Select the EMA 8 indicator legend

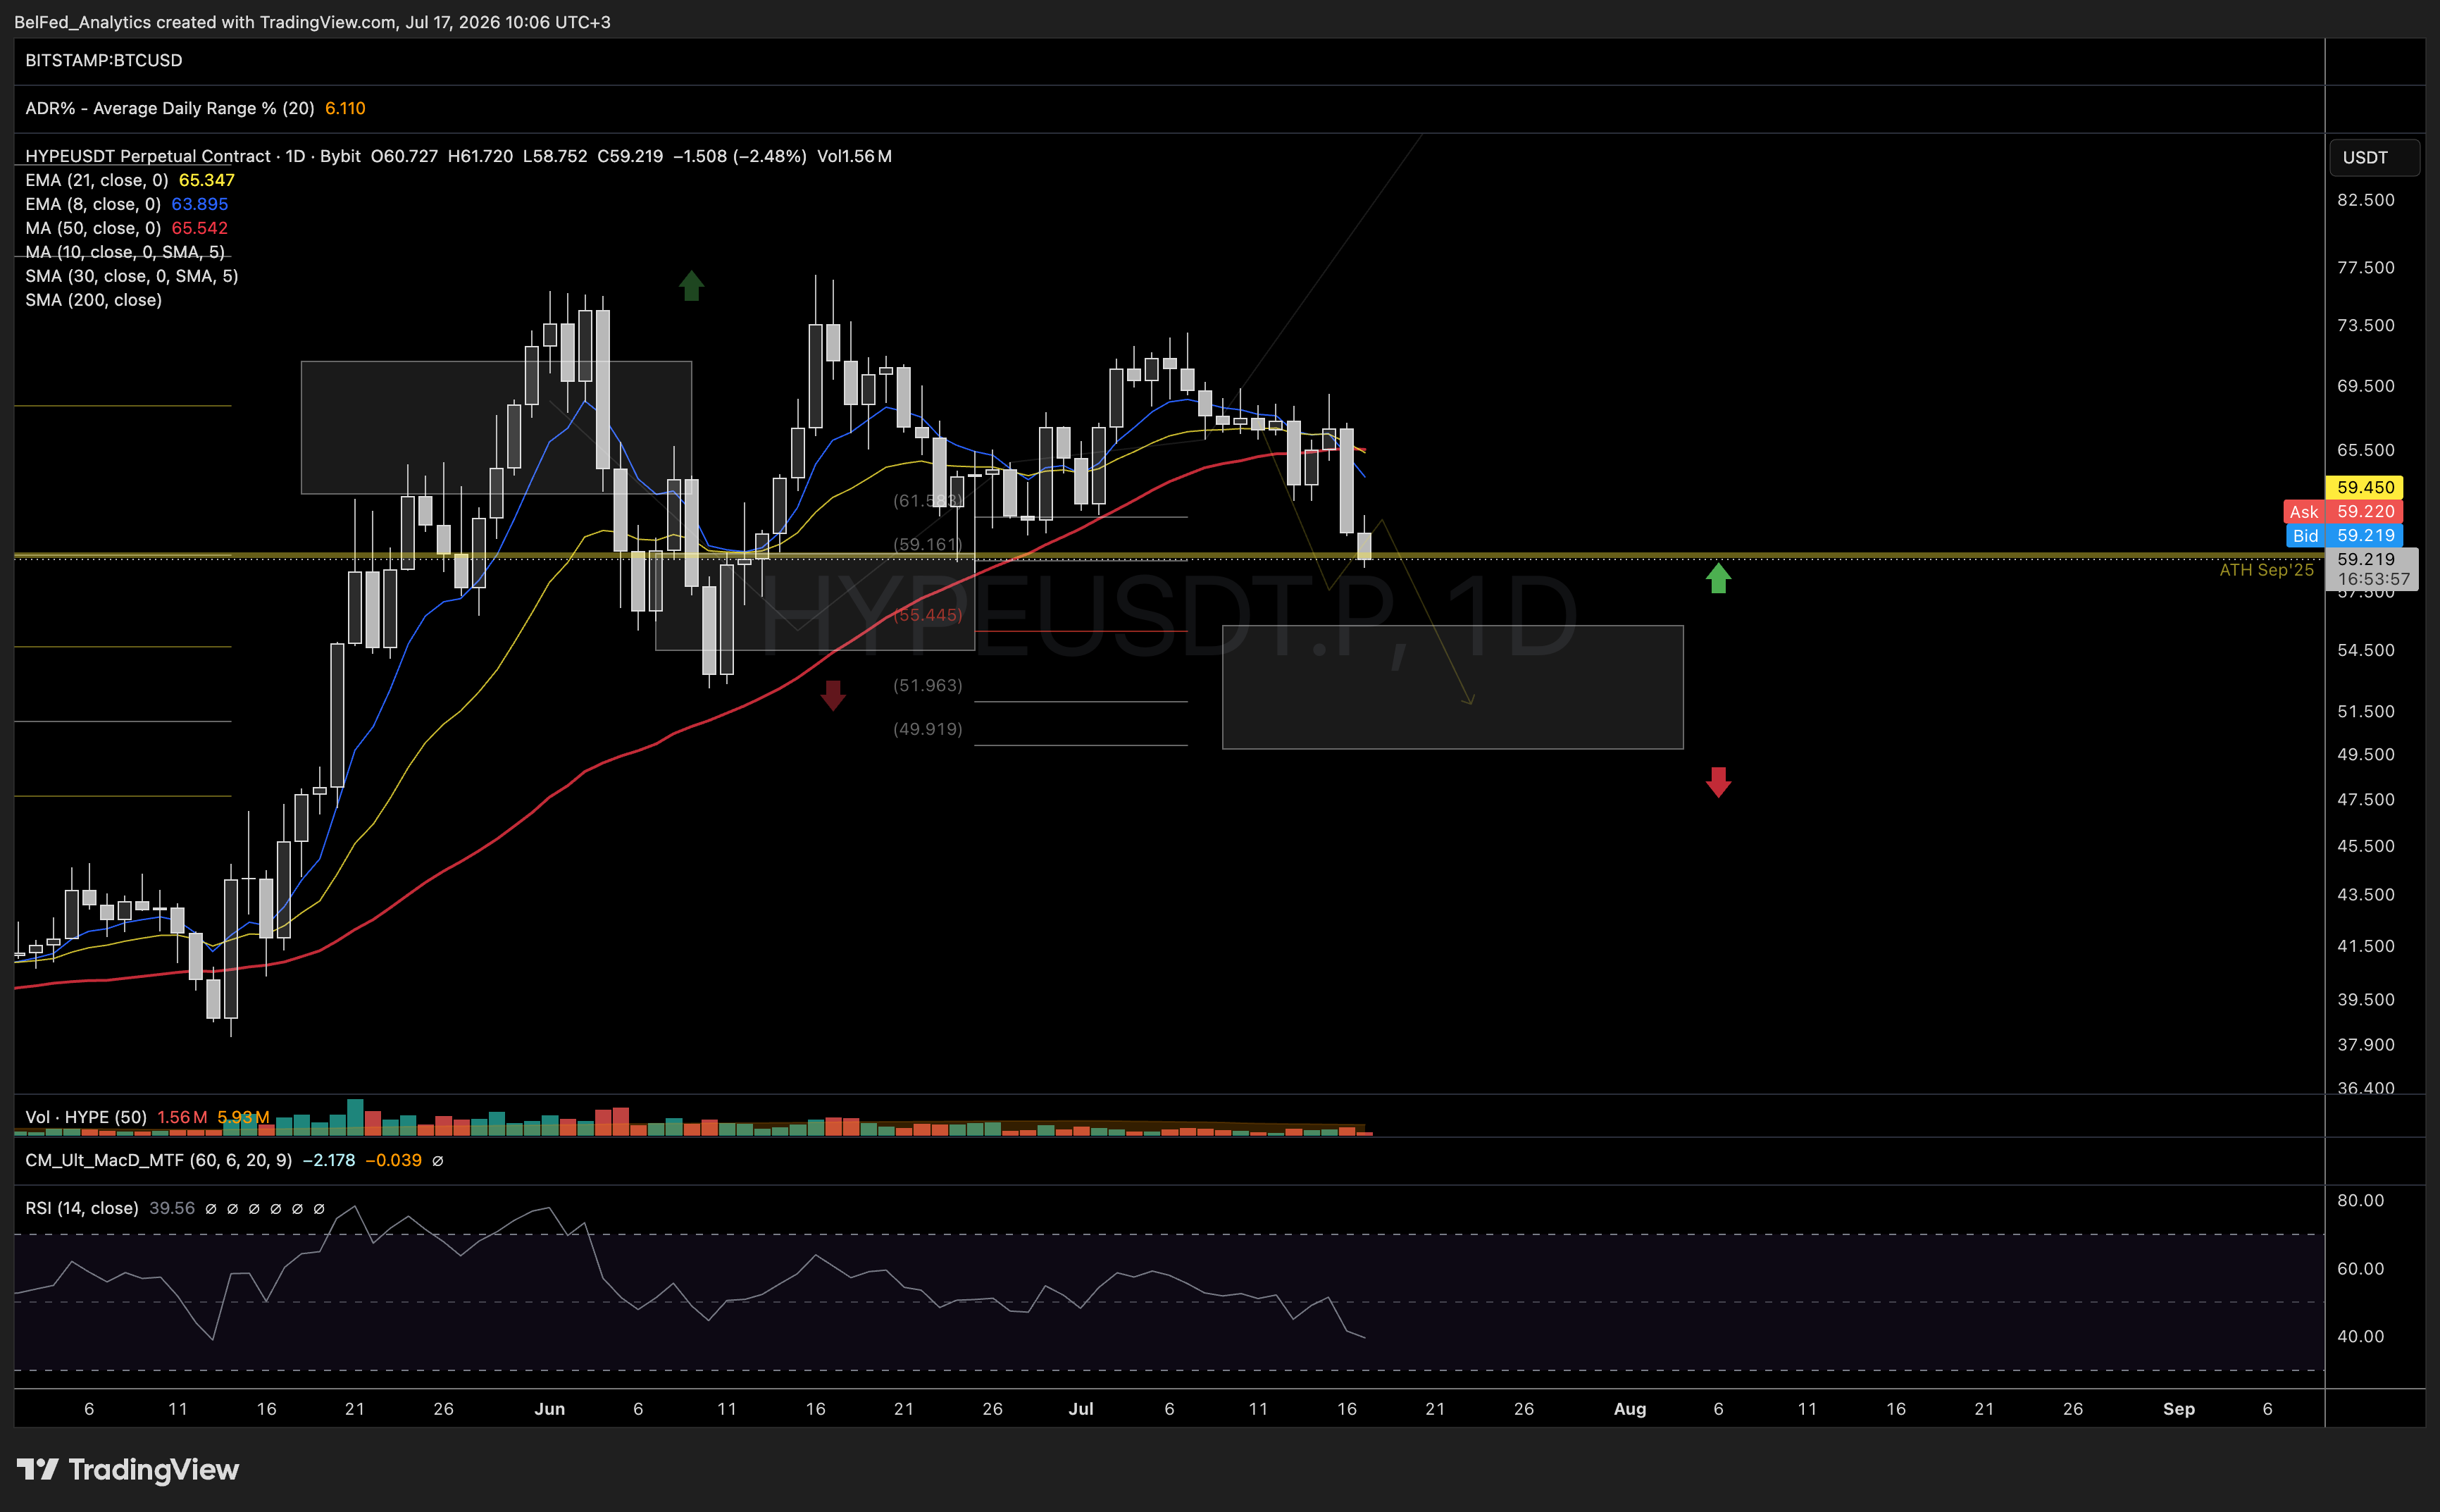pyautogui.click(x=127, y=204)
